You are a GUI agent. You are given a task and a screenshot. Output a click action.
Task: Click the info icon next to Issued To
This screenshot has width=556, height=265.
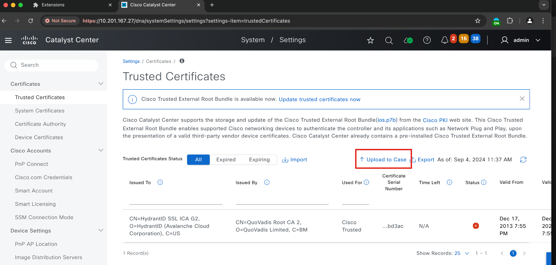160,182
